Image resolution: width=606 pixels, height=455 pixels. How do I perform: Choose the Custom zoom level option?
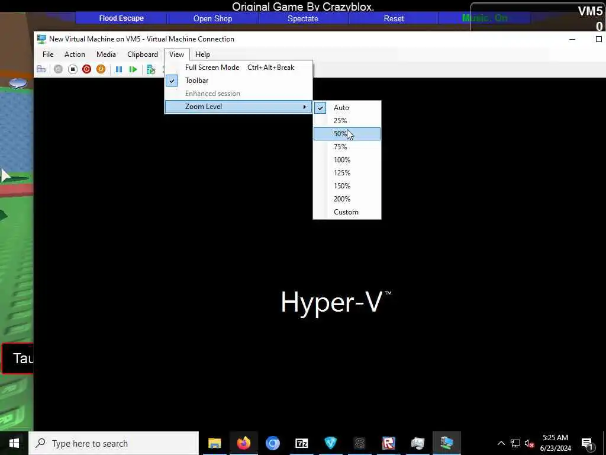(347, 212)
